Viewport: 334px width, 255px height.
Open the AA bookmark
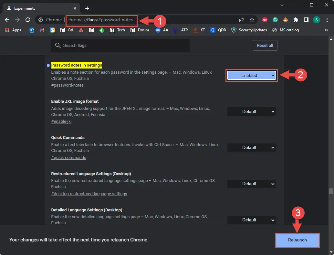point(162,30)
